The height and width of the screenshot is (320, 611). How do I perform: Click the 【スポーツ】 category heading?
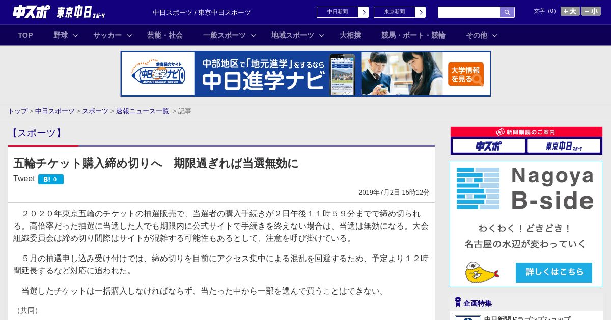pyautogui.click(x=36, y=133)
